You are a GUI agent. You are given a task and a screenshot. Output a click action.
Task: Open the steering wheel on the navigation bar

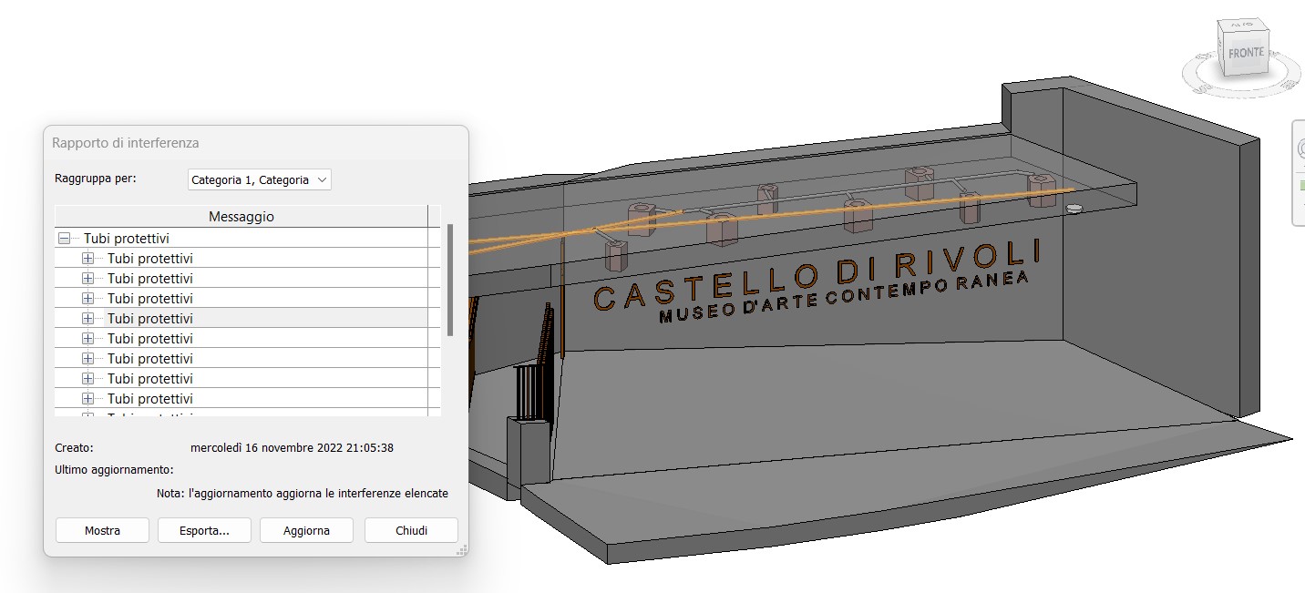(1300, 148)
